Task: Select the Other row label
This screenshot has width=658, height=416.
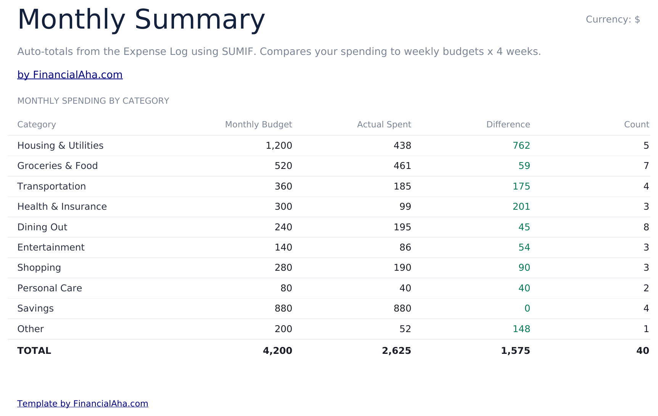Action: tap(31, 329)
